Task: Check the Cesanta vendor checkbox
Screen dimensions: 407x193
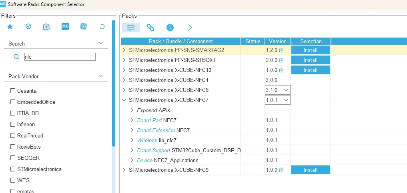Action: [x=13, y=91]
